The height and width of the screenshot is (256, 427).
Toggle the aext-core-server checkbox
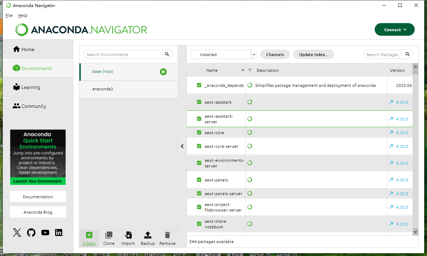199,146
